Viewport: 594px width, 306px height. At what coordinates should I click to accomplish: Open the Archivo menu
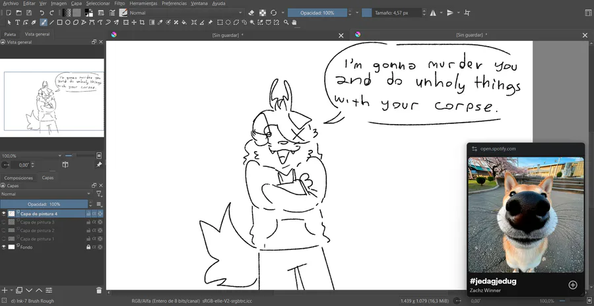10,3
